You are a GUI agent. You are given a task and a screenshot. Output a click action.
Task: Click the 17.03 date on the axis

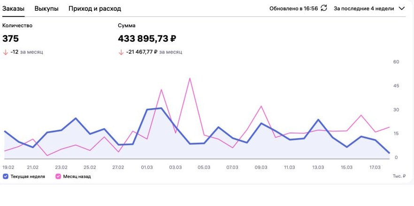(x=375, y=168)
